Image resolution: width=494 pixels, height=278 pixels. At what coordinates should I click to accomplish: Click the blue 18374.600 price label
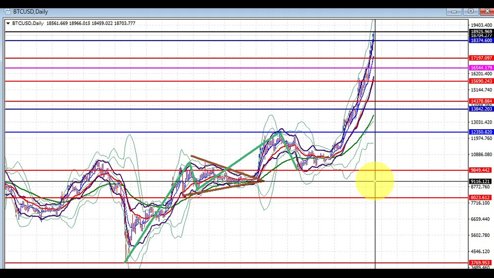click(x=481, y=41)
